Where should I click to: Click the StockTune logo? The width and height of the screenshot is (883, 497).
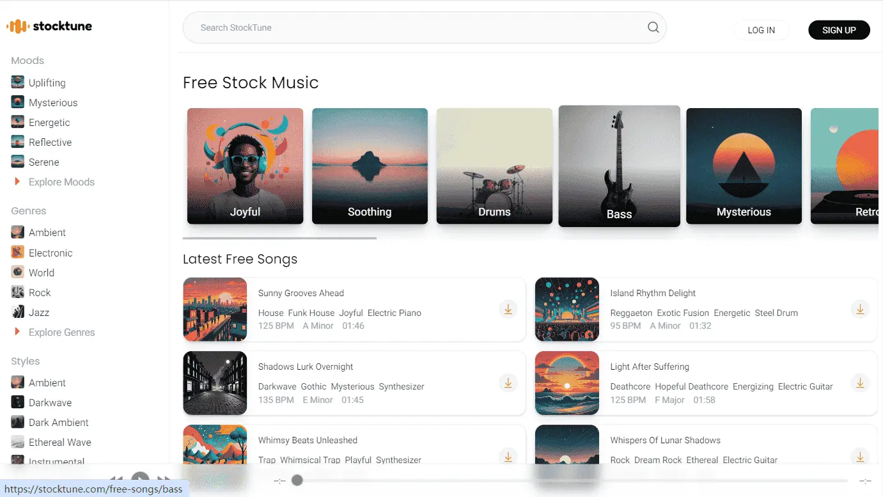pos(49,26)
